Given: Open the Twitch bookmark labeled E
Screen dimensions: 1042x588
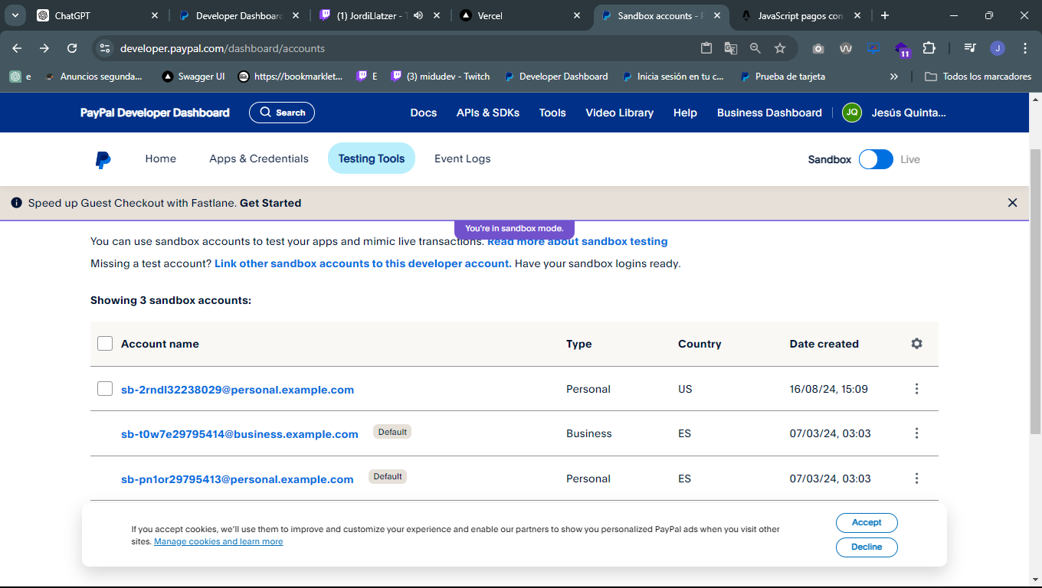Looking at the screenshot, I should coord(368,77).
